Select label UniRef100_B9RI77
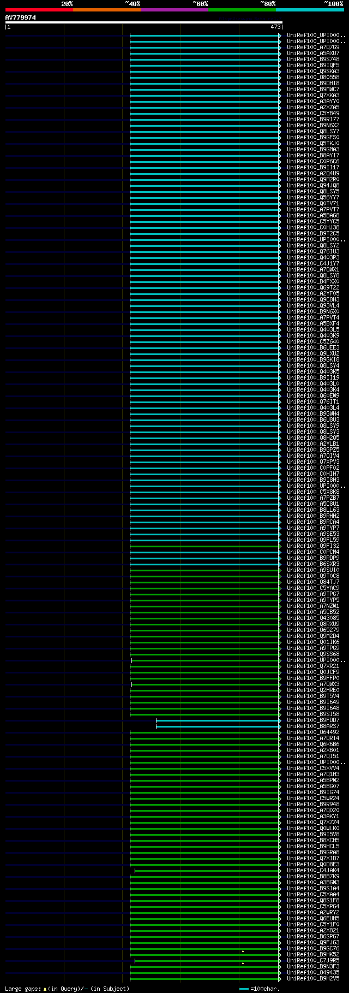The width and height of the screenshot is (349, 993). (313, 120)
